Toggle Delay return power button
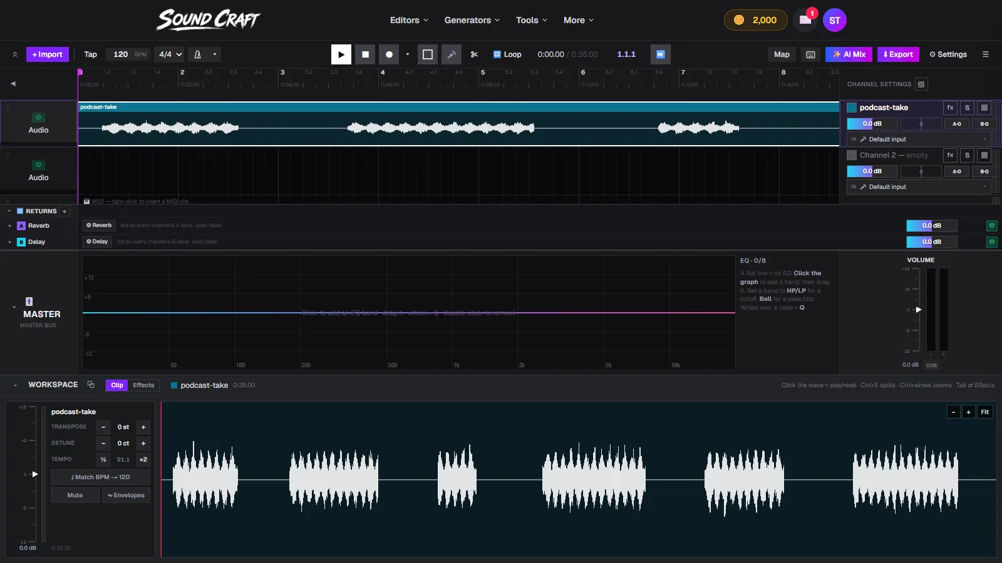The height and width of the screenshot is (563, 1002). point(991,242)
